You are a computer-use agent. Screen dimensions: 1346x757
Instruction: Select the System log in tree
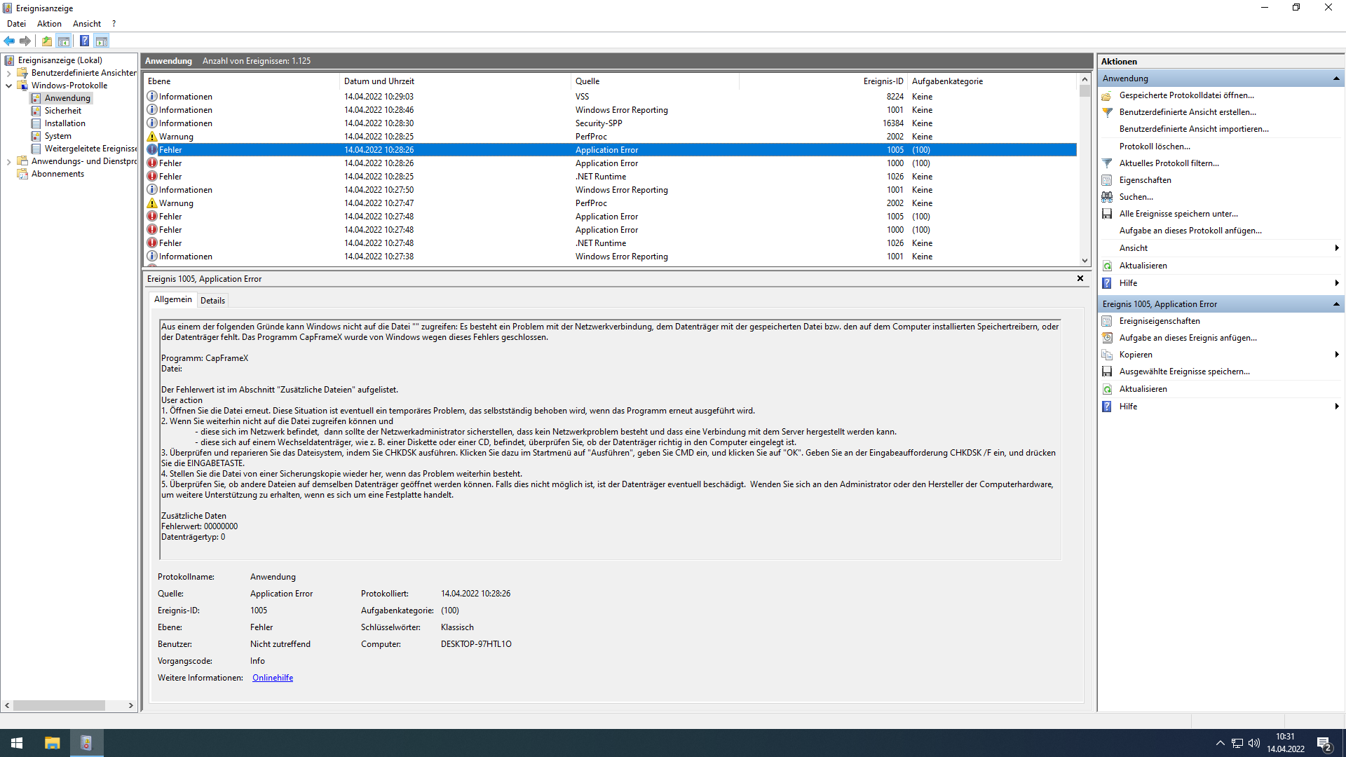57,136
